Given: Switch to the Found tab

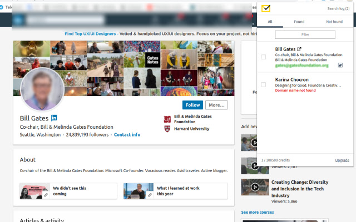Looking at the screenshot, I should 299,22.
